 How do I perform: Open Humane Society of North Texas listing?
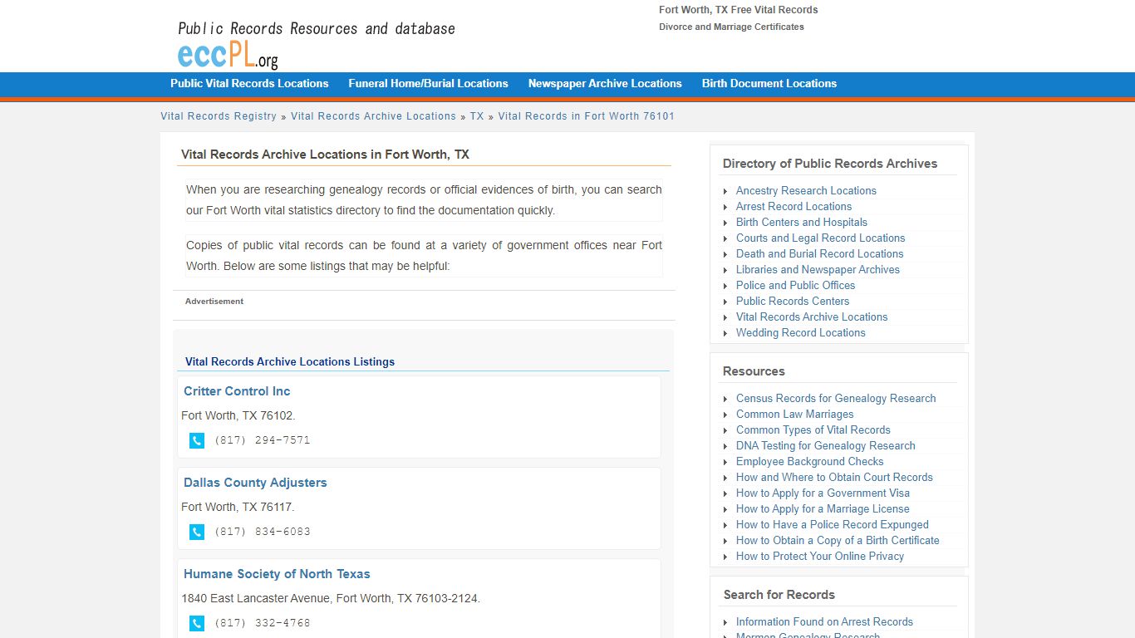(277, 574)
